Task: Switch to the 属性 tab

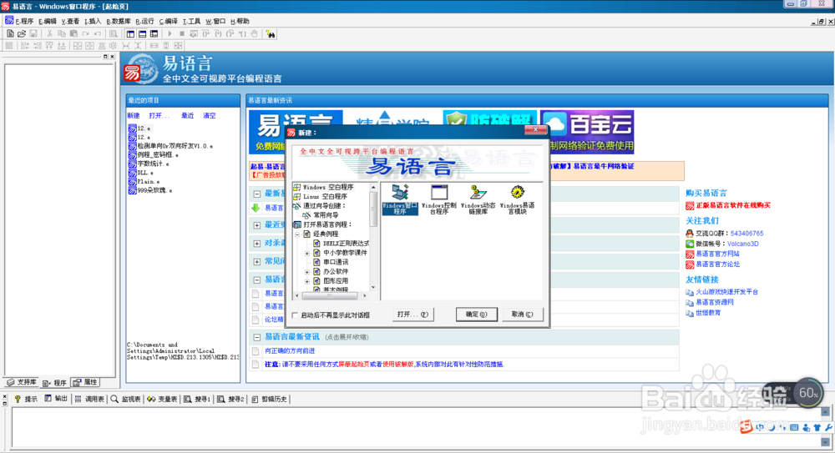Action: tap(85, 382)
